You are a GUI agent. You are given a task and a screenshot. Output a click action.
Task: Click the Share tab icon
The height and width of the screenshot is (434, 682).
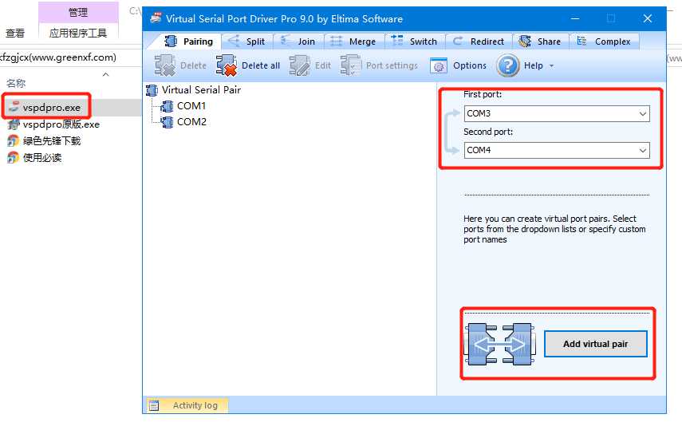525,41
